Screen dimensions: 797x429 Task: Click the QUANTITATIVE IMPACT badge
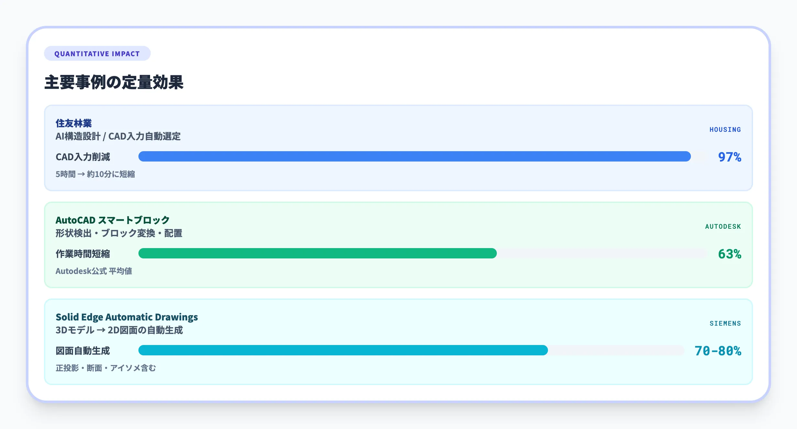click(x=97, y=54)
